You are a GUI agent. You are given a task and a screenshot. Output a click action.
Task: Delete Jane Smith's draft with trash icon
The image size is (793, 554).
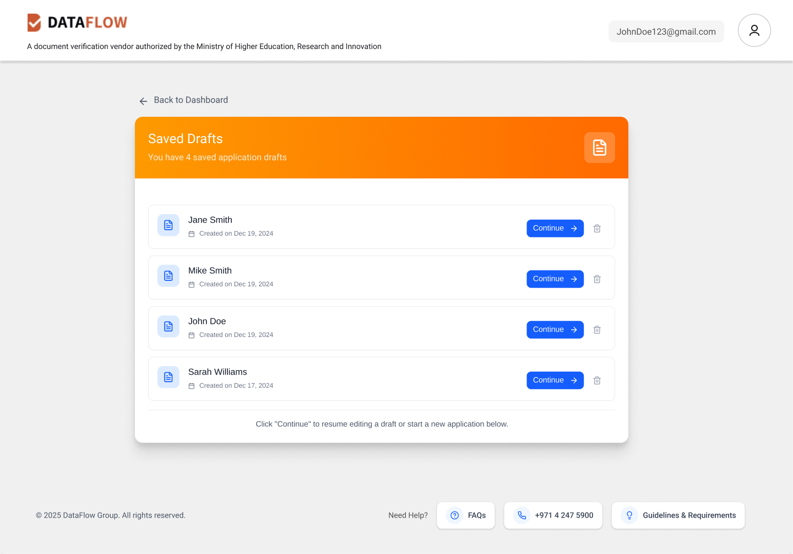[x=597, y=229]
